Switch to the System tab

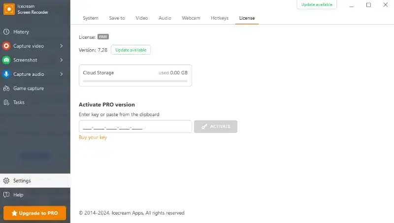point(91,18)
